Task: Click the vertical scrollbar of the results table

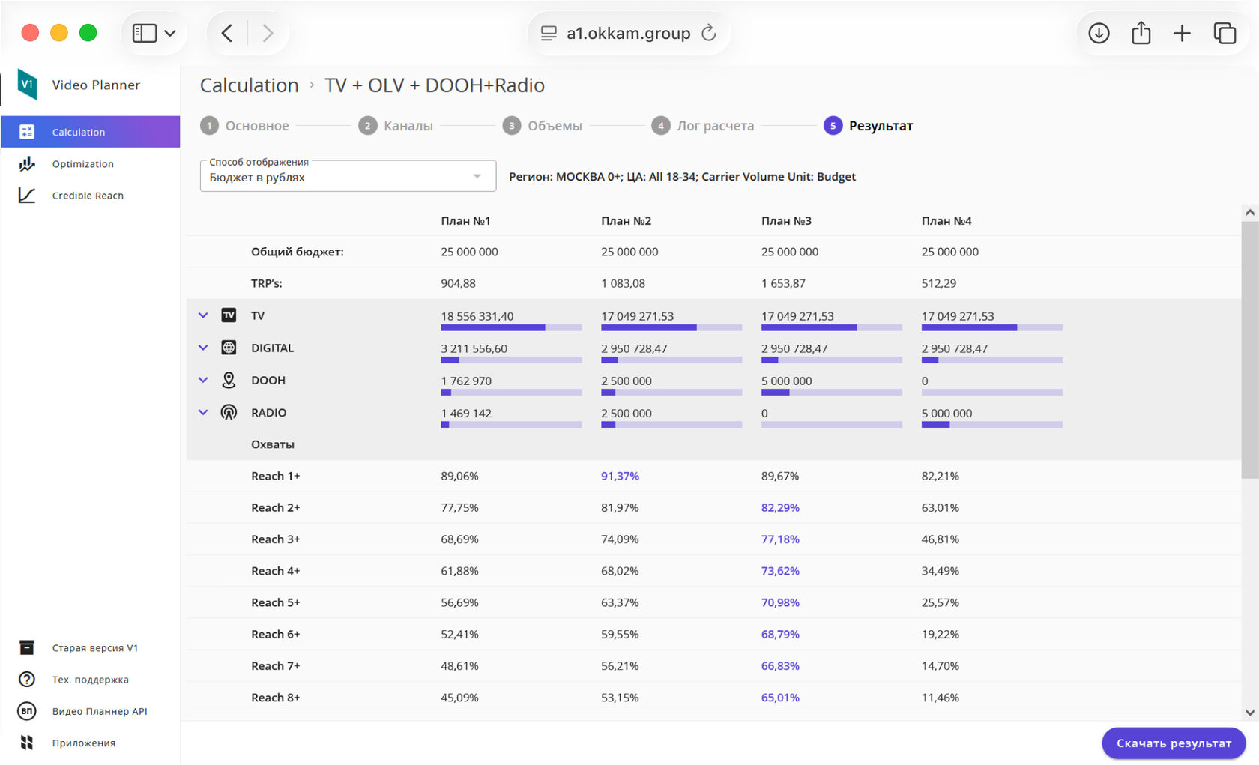Action: click(x=1249, y=349)
